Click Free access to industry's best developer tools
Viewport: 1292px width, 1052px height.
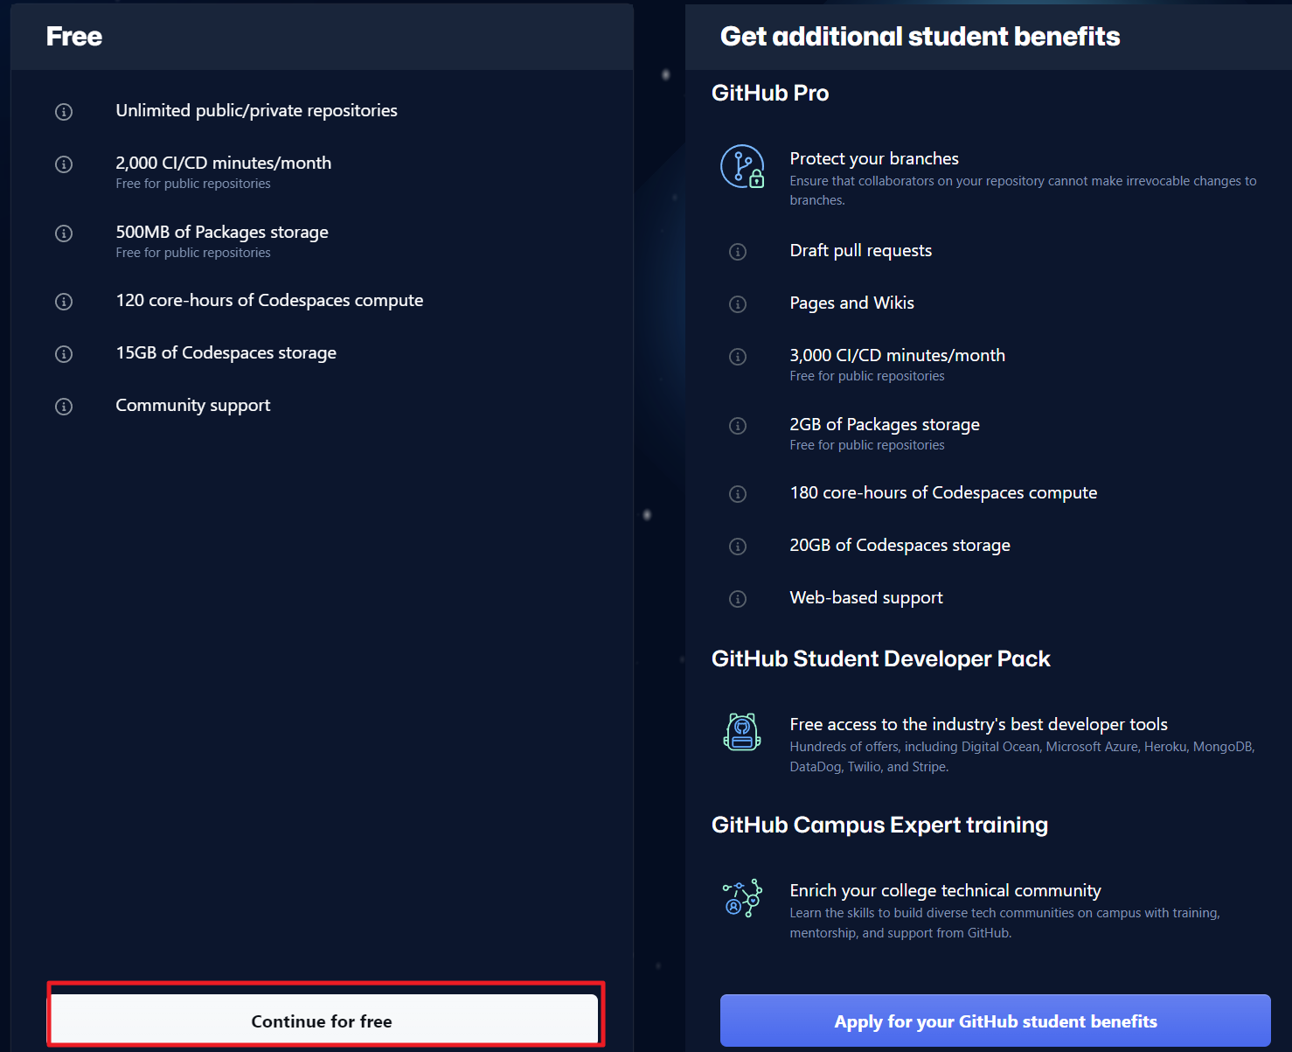pos(979,724)
